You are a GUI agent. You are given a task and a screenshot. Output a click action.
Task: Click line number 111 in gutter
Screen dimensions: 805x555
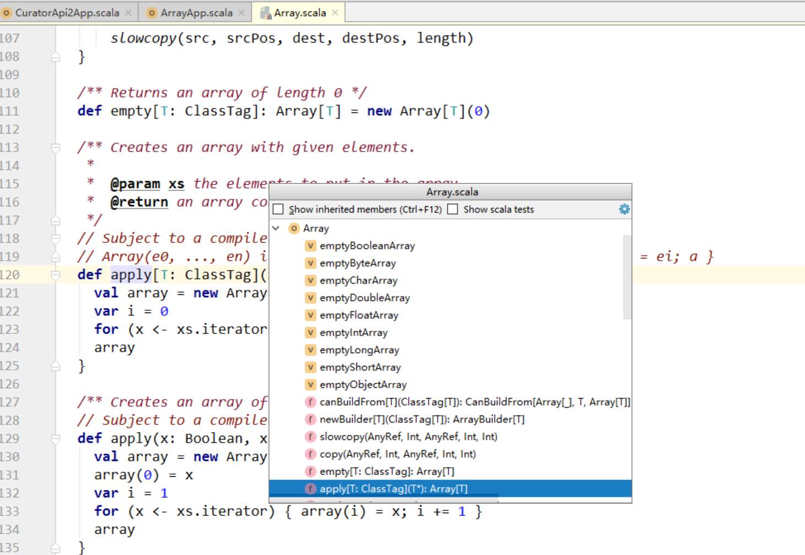(x=10, y=111)
